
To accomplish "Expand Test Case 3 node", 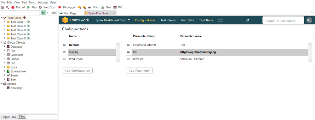I will 5,30.
